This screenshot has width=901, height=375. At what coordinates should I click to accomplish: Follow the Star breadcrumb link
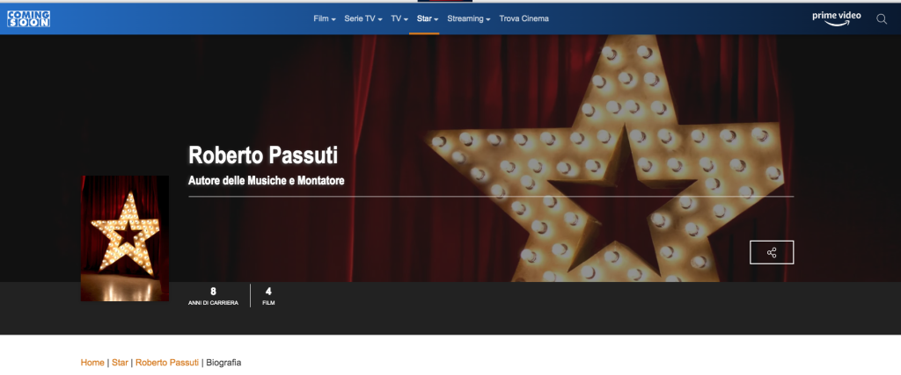click(120, 363)
